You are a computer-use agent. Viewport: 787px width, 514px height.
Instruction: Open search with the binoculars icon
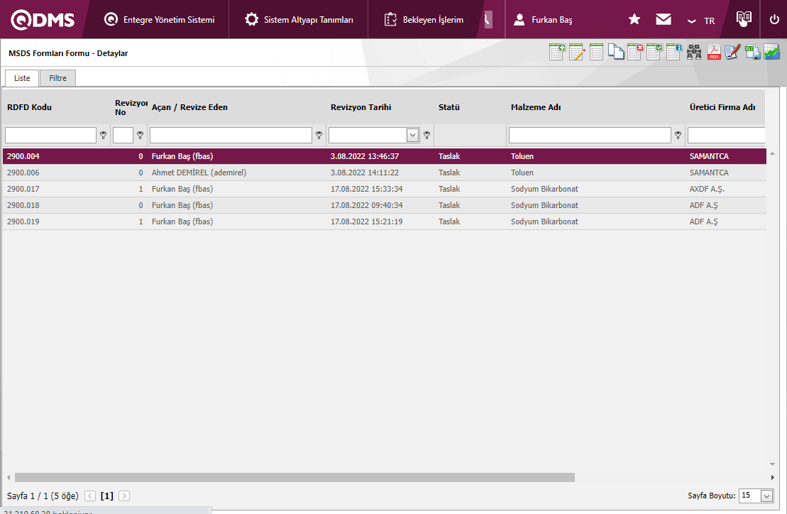point(693,52)
